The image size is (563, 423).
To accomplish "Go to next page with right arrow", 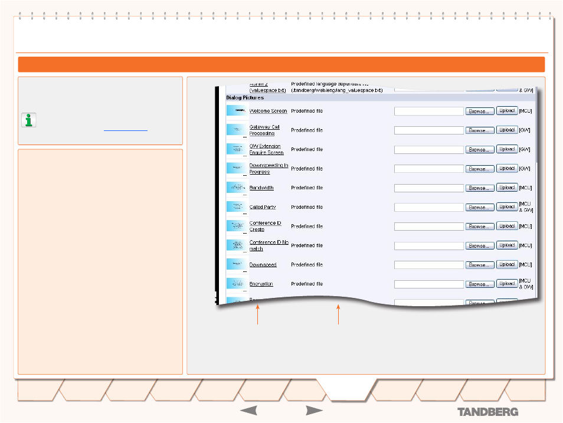I will 314,411.
